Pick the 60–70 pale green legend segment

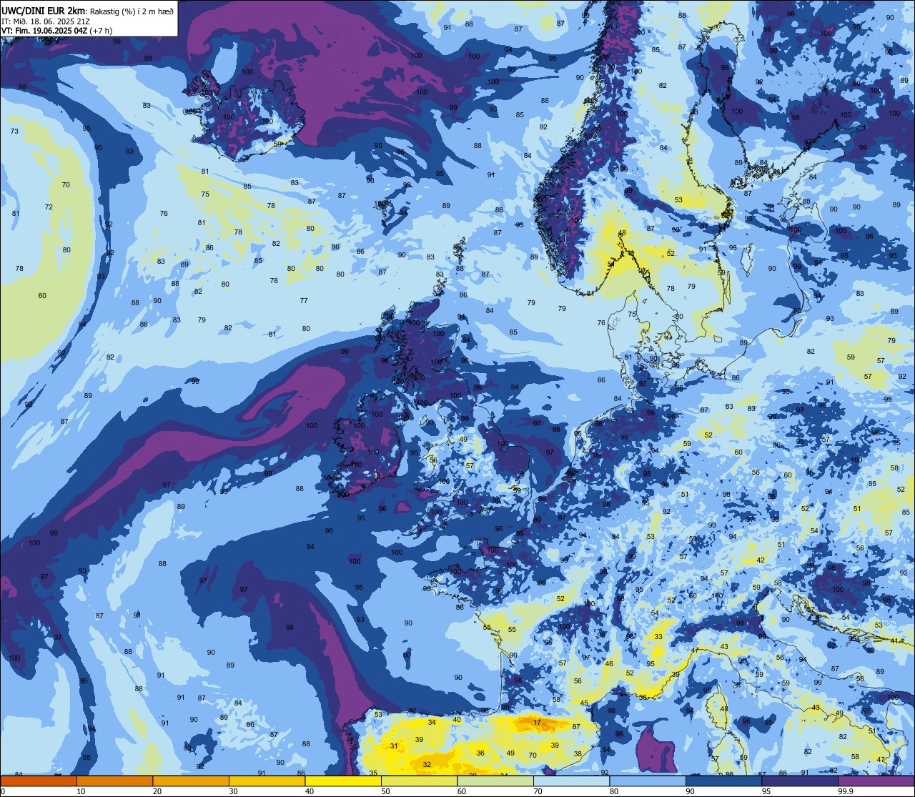click(x=495, y=781)
